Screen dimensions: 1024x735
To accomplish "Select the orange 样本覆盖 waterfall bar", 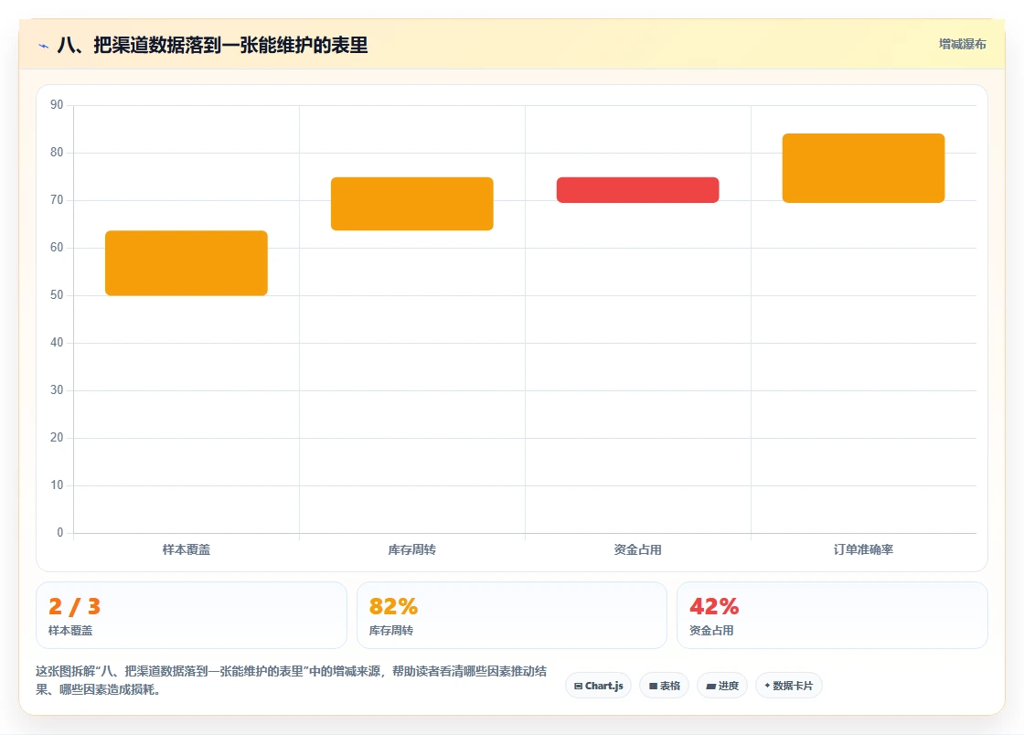I will [187, 263].
